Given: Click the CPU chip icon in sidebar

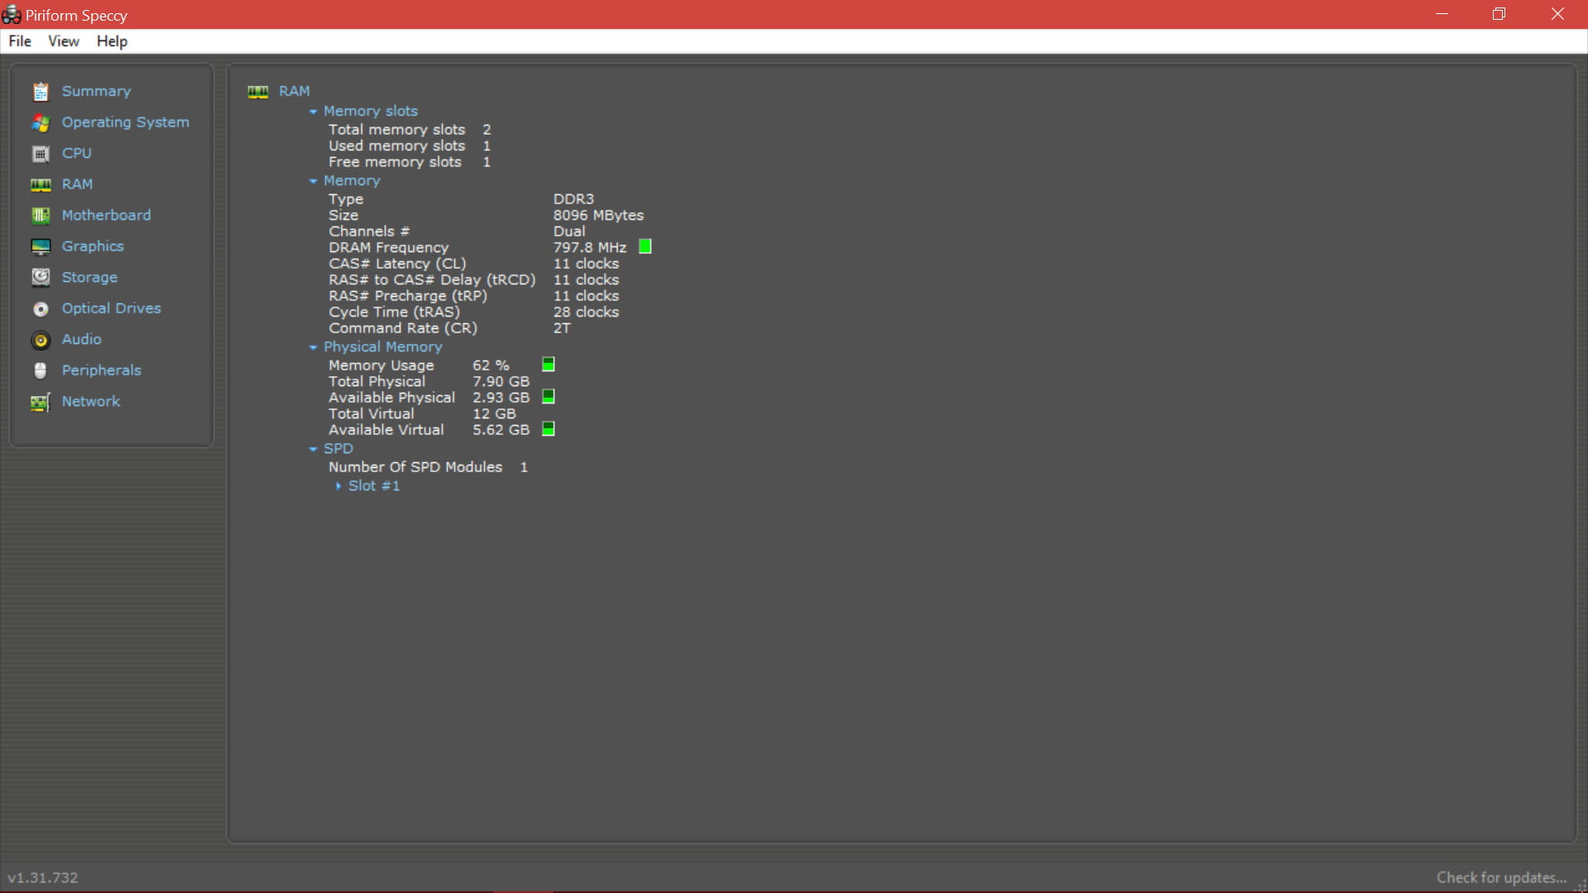Looking at the screenshot, I should click(41, 154).
